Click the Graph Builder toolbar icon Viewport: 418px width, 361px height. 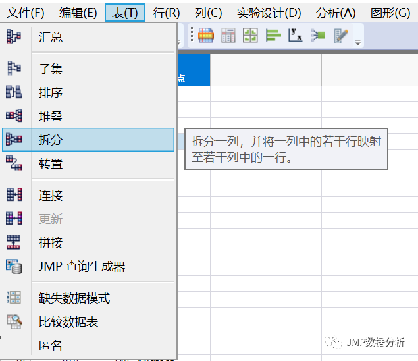pos(251,36)
